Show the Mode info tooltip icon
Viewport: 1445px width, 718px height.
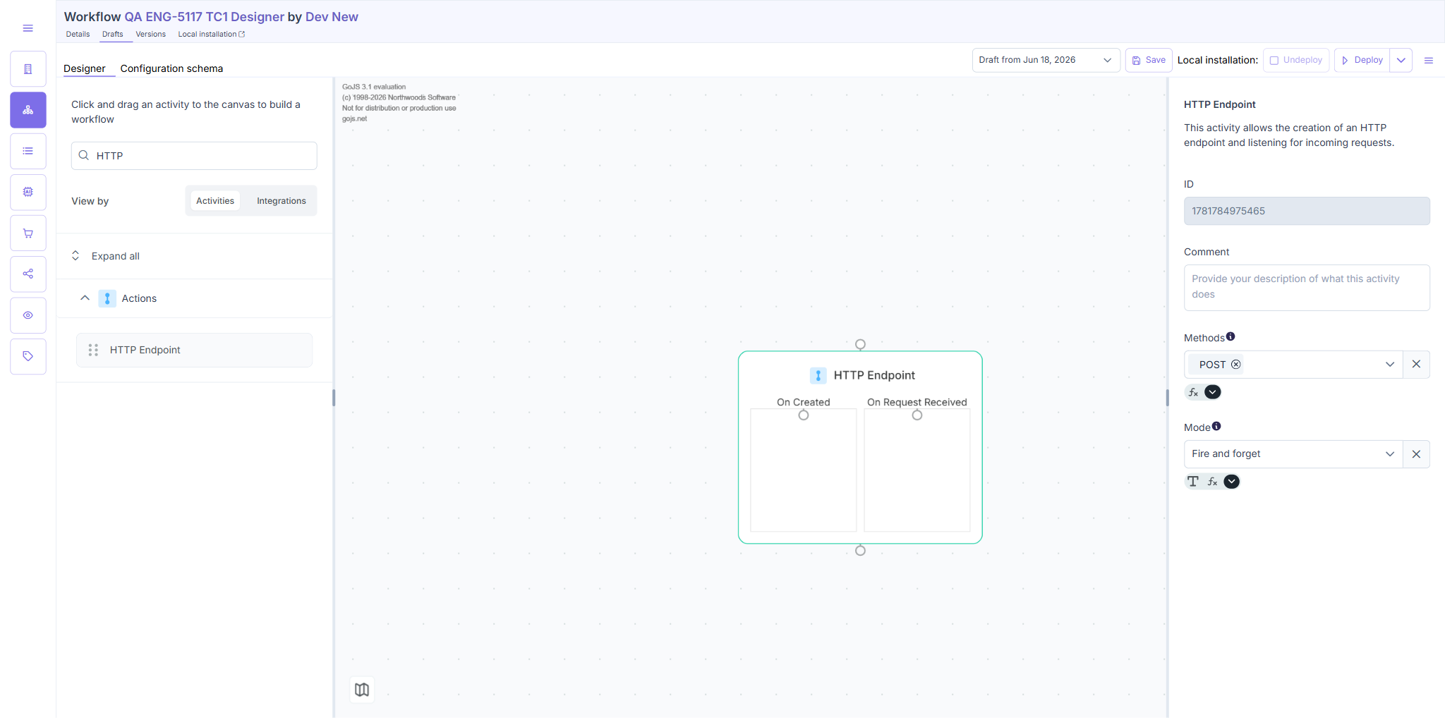1216,426
